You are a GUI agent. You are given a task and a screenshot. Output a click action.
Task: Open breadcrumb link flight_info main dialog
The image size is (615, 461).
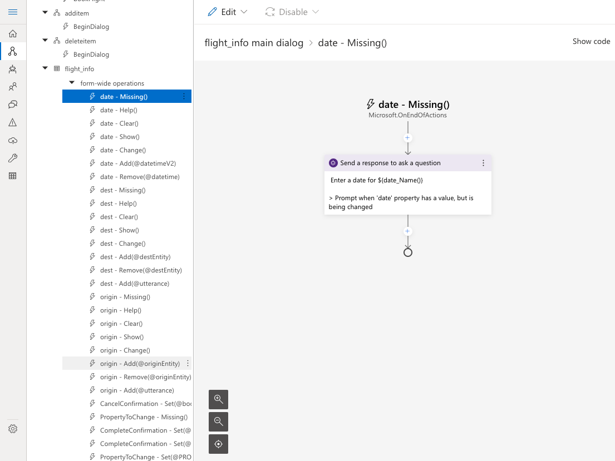(x=254, y=42)
